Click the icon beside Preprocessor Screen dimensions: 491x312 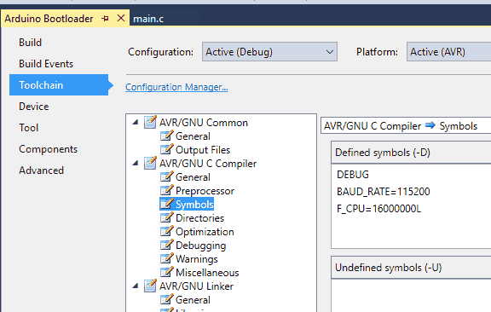(166, 190)
